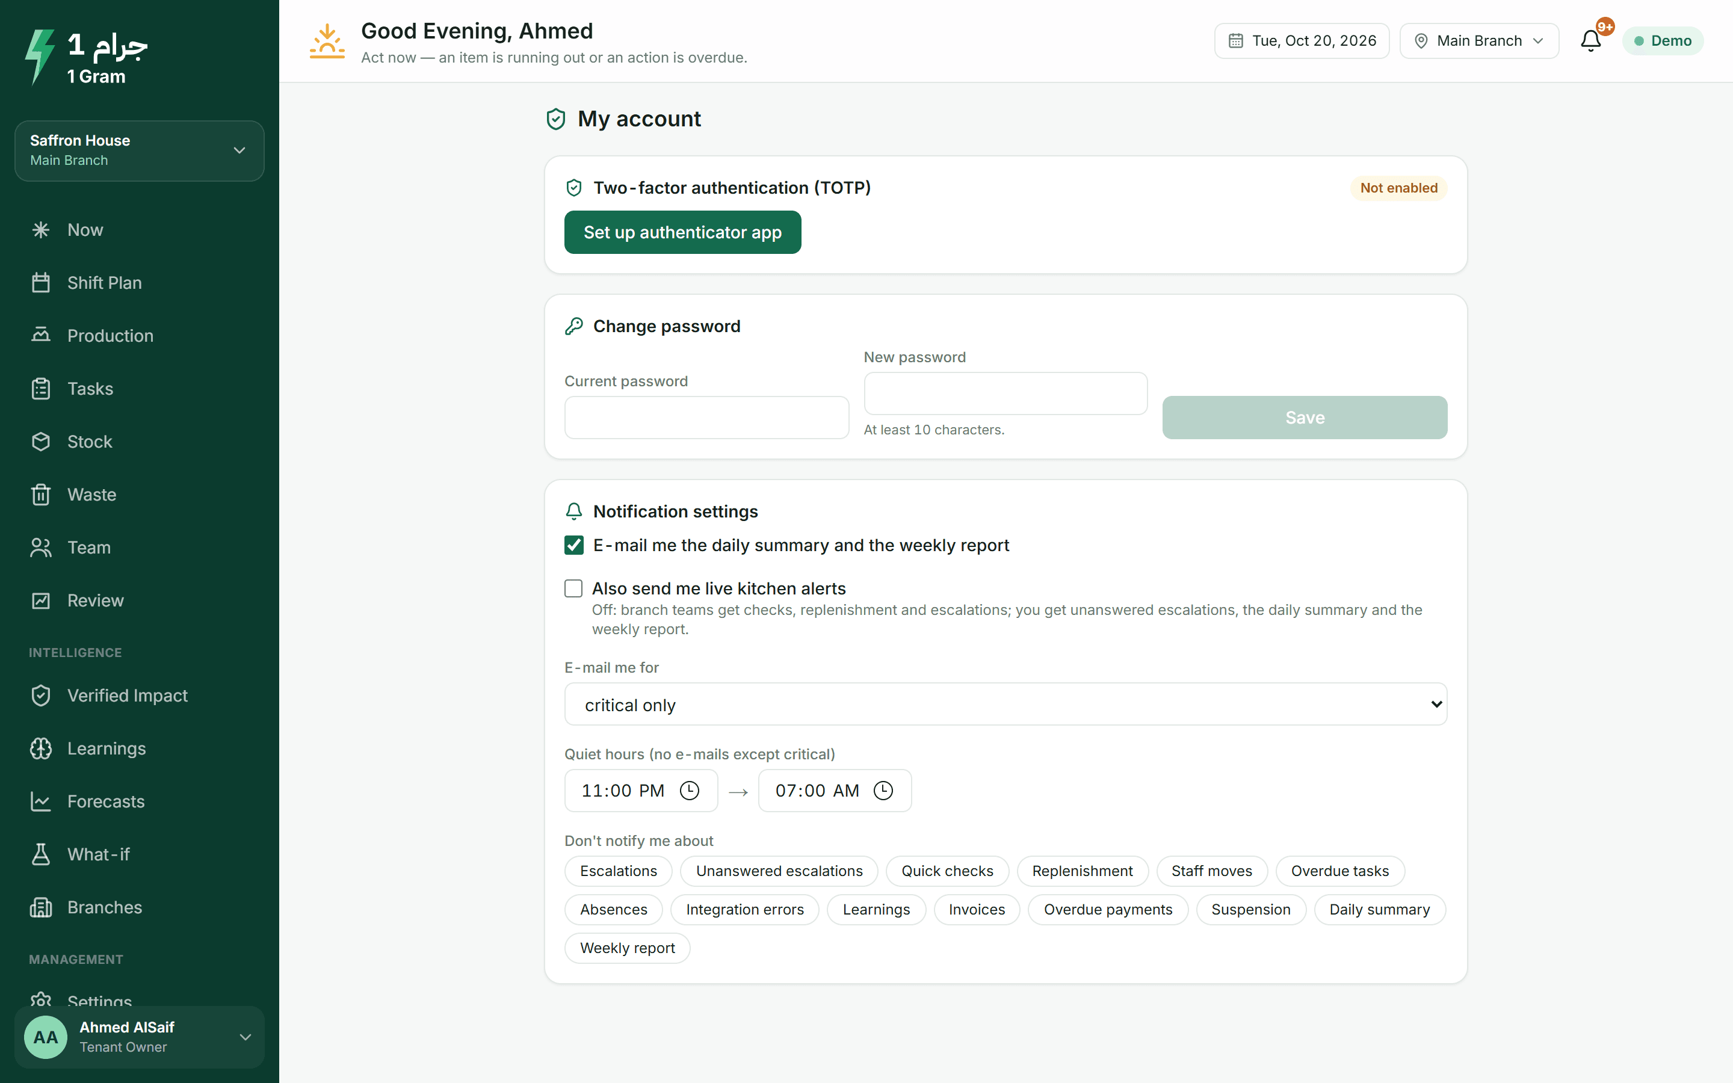
Task: Click the clock icon in 07:00 AM field
Action: (x=884, y=791)
